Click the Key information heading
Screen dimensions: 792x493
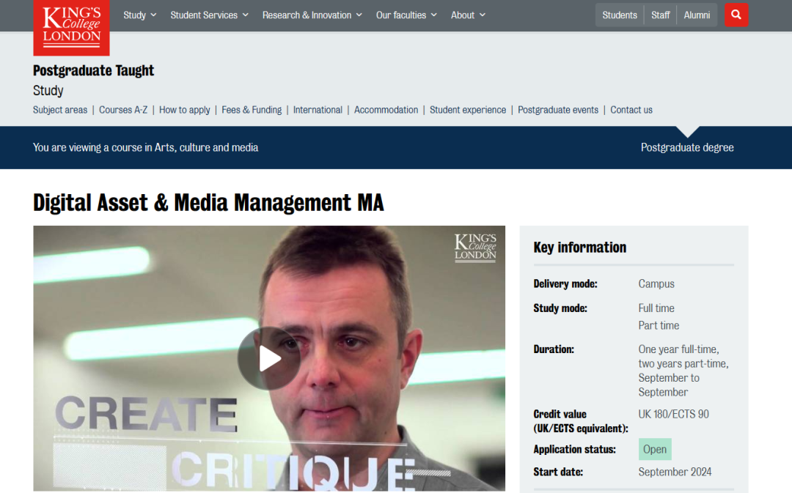(x=580, y=248)
